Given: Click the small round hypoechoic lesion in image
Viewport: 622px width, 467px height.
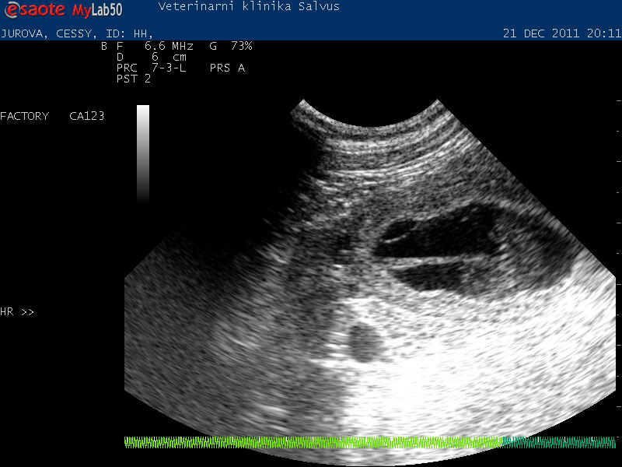Looking at the screenshot, I should coord(365,344).
